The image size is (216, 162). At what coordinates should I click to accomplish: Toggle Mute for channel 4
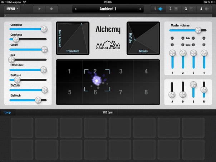[x=204, y=45]
